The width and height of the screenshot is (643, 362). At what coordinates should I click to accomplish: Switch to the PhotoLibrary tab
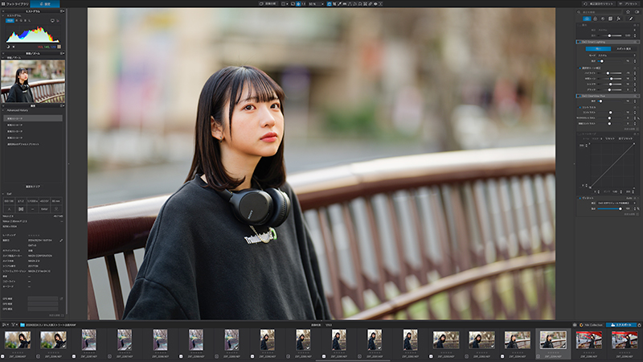[x=14, y=4]
